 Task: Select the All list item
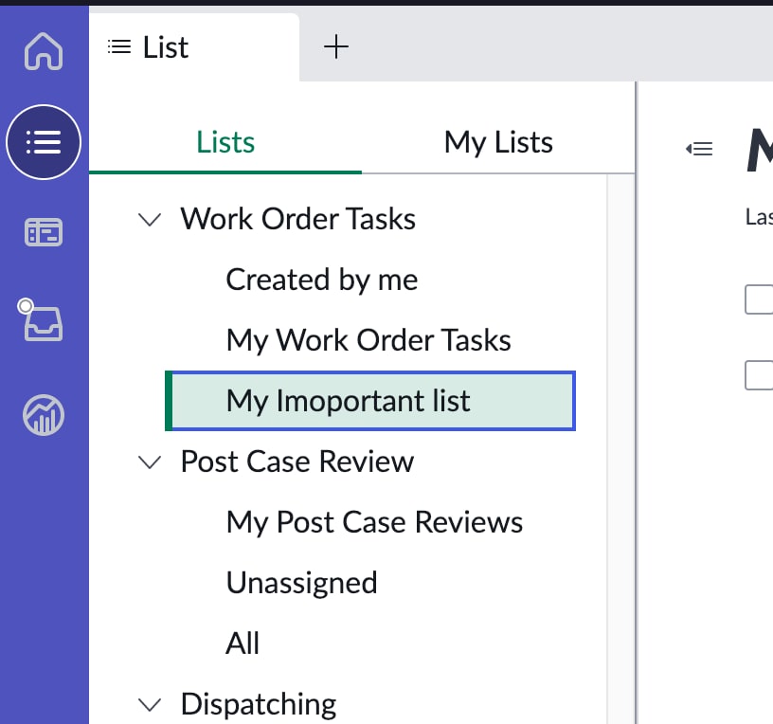point(243,643)
